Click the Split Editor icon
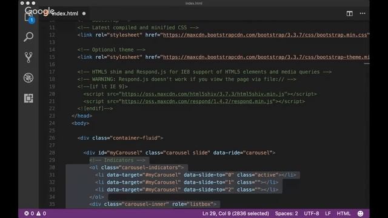This screenshot has height=218, width=388. (349, 13)
